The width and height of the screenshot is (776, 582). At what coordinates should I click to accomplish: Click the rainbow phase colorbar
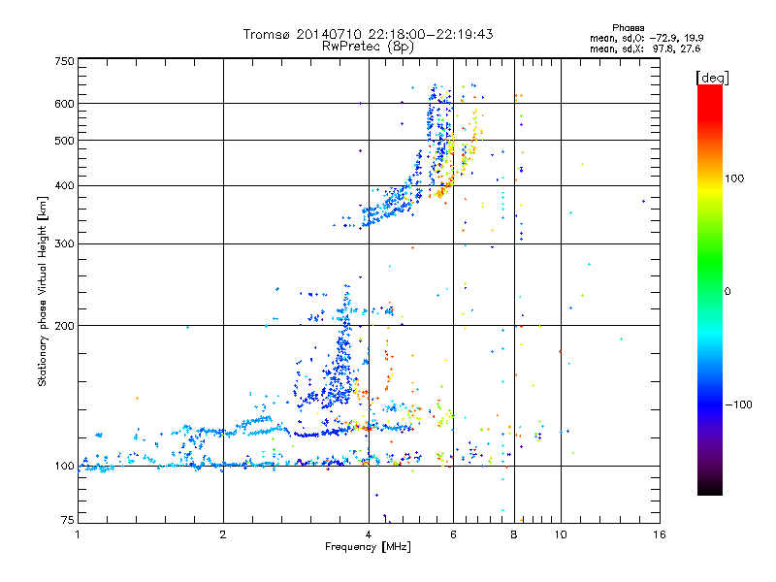(710, 290)
